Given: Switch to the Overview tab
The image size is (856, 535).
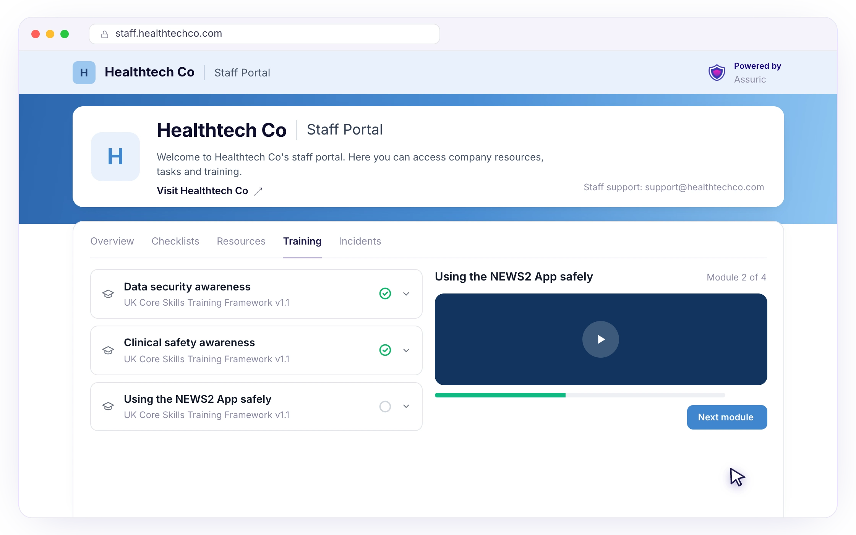Looking at the screenshot, I should (x=112, y=241).
